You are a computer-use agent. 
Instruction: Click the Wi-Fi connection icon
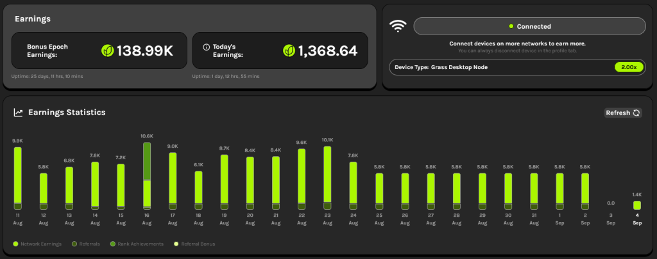coord(398,26)
